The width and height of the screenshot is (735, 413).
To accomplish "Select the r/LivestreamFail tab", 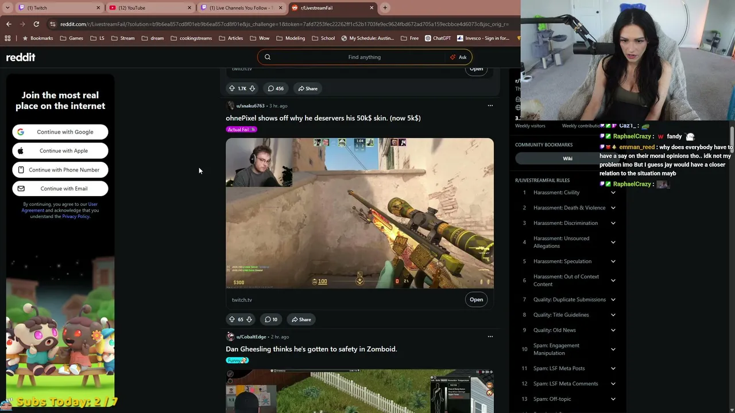I will pos(332,8).
